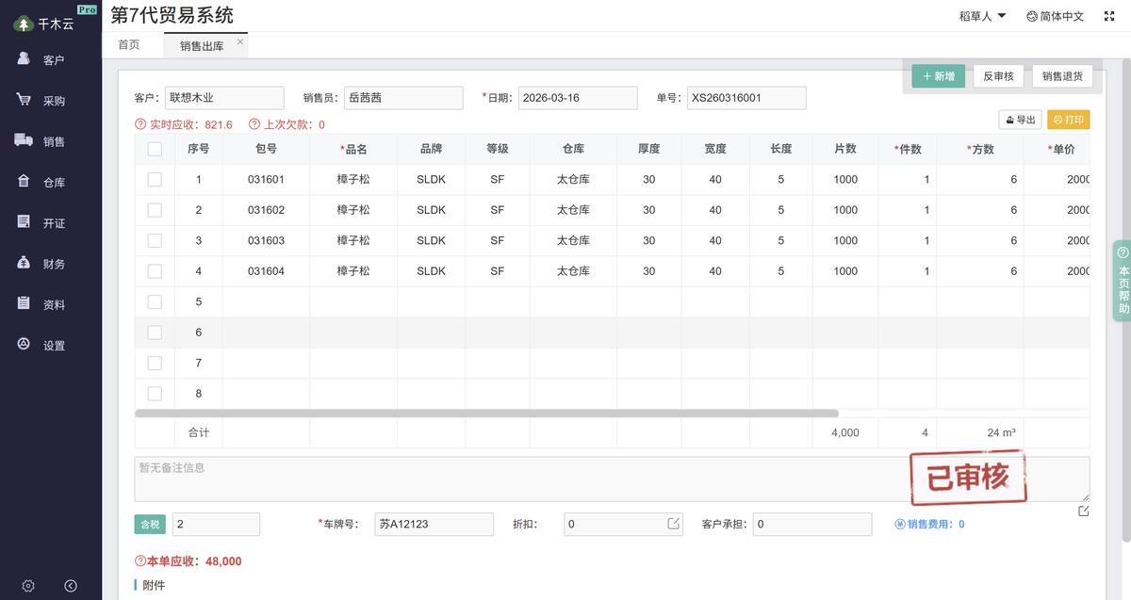Click the 新增 button

[939, 76]
